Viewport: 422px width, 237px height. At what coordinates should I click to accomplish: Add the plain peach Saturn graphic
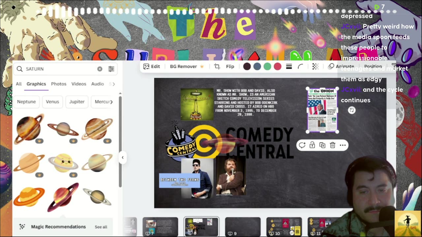[x=29, y=164]
